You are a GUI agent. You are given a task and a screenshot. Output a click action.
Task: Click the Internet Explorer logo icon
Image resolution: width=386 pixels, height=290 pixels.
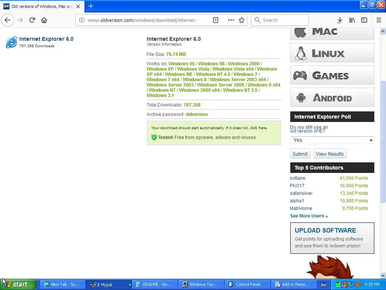(x=11, y=42)
